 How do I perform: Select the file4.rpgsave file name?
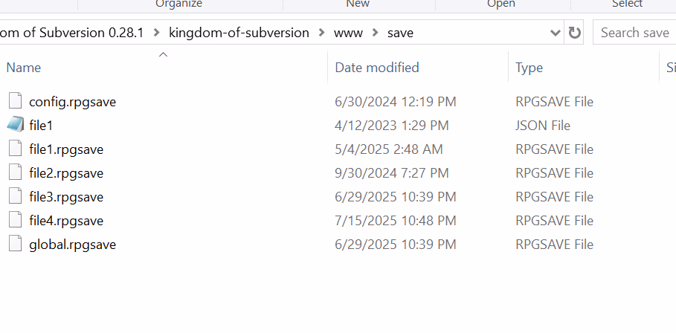[x=66, y=220]
